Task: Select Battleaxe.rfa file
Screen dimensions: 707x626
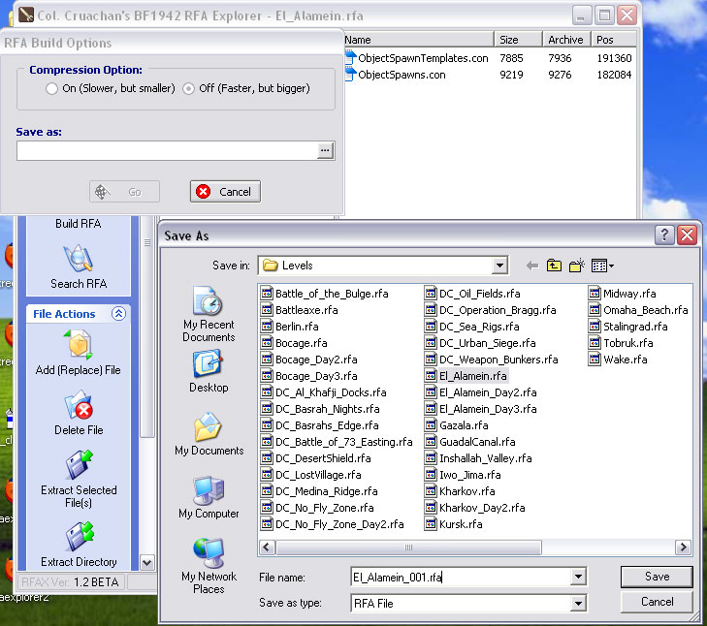Action: coord(300,310)
